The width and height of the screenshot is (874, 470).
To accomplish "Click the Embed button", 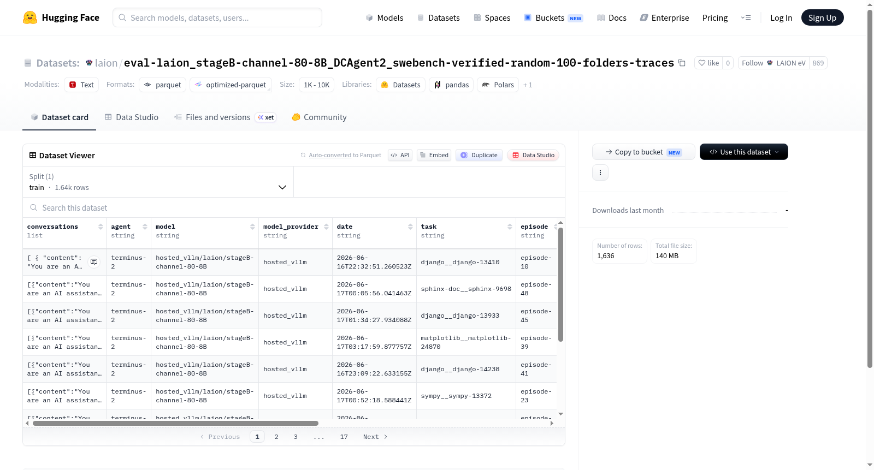I will click(434, 155).
